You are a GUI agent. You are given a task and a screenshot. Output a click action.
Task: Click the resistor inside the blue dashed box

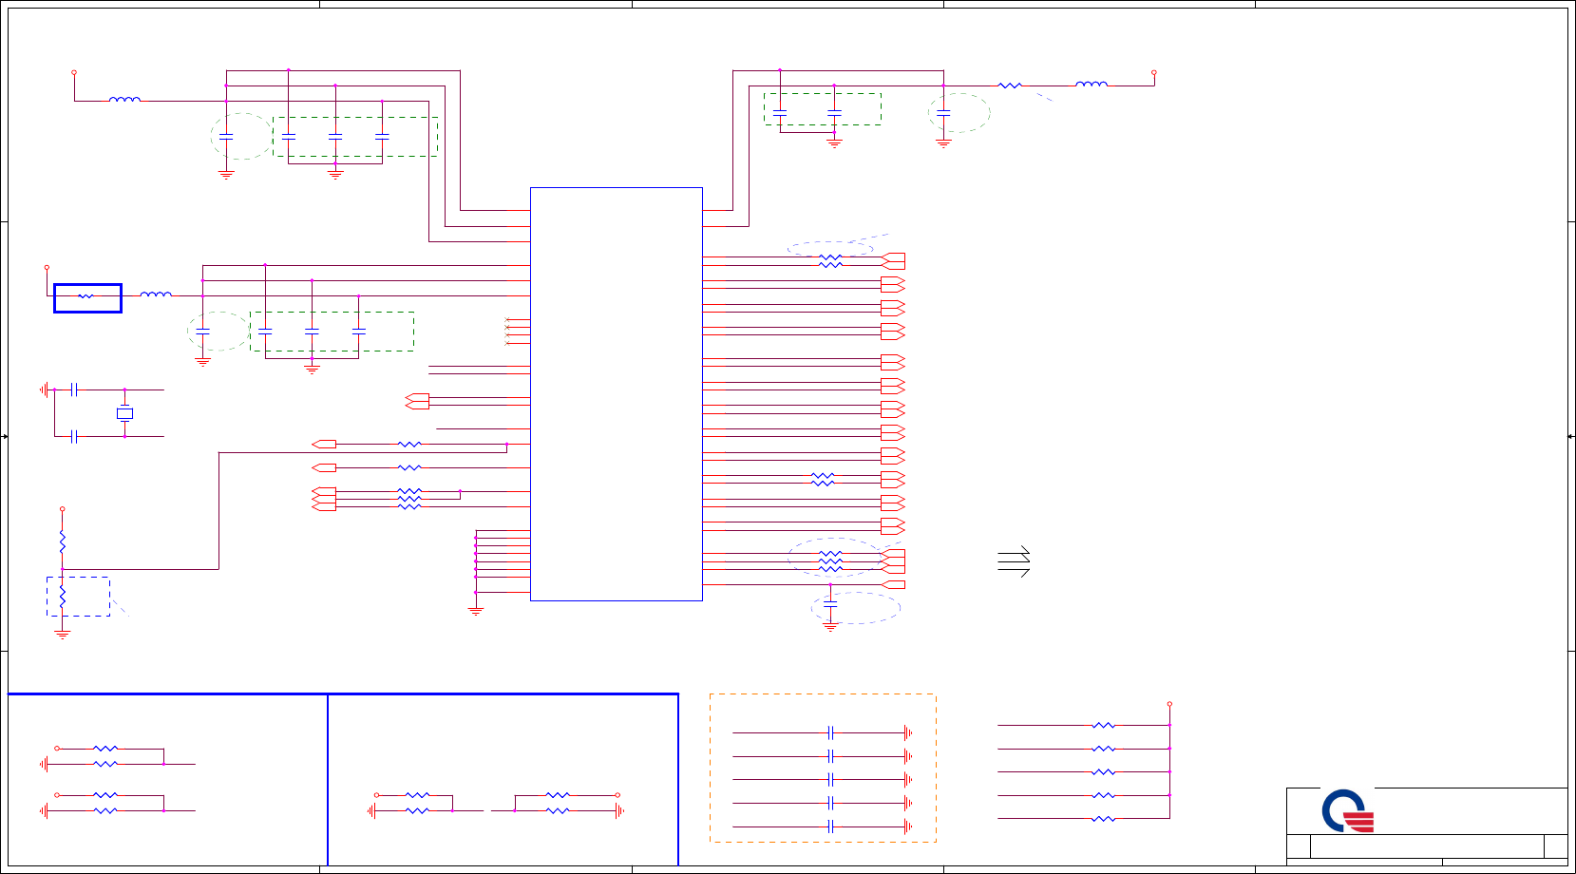pyautogui.click(x=63, y=597)
